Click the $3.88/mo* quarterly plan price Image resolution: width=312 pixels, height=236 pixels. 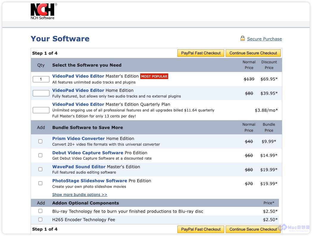pos(266,110)
